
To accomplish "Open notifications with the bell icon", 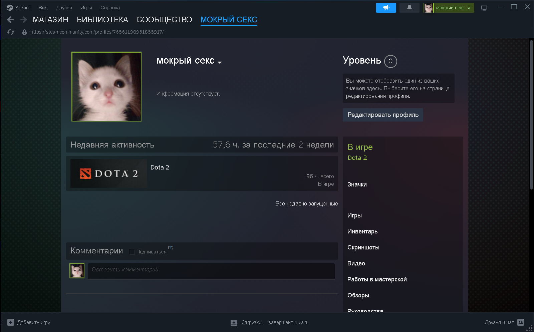I will [x=410, y=8].
